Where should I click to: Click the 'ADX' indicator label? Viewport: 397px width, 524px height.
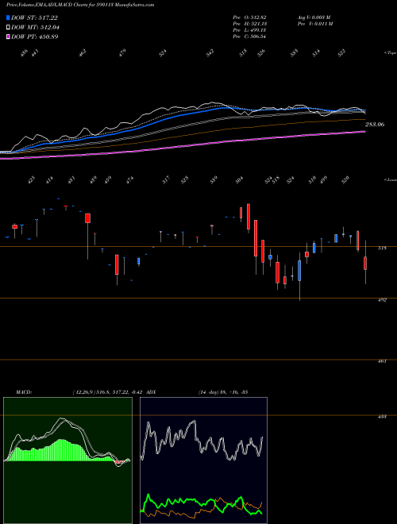tap(152, 391)
